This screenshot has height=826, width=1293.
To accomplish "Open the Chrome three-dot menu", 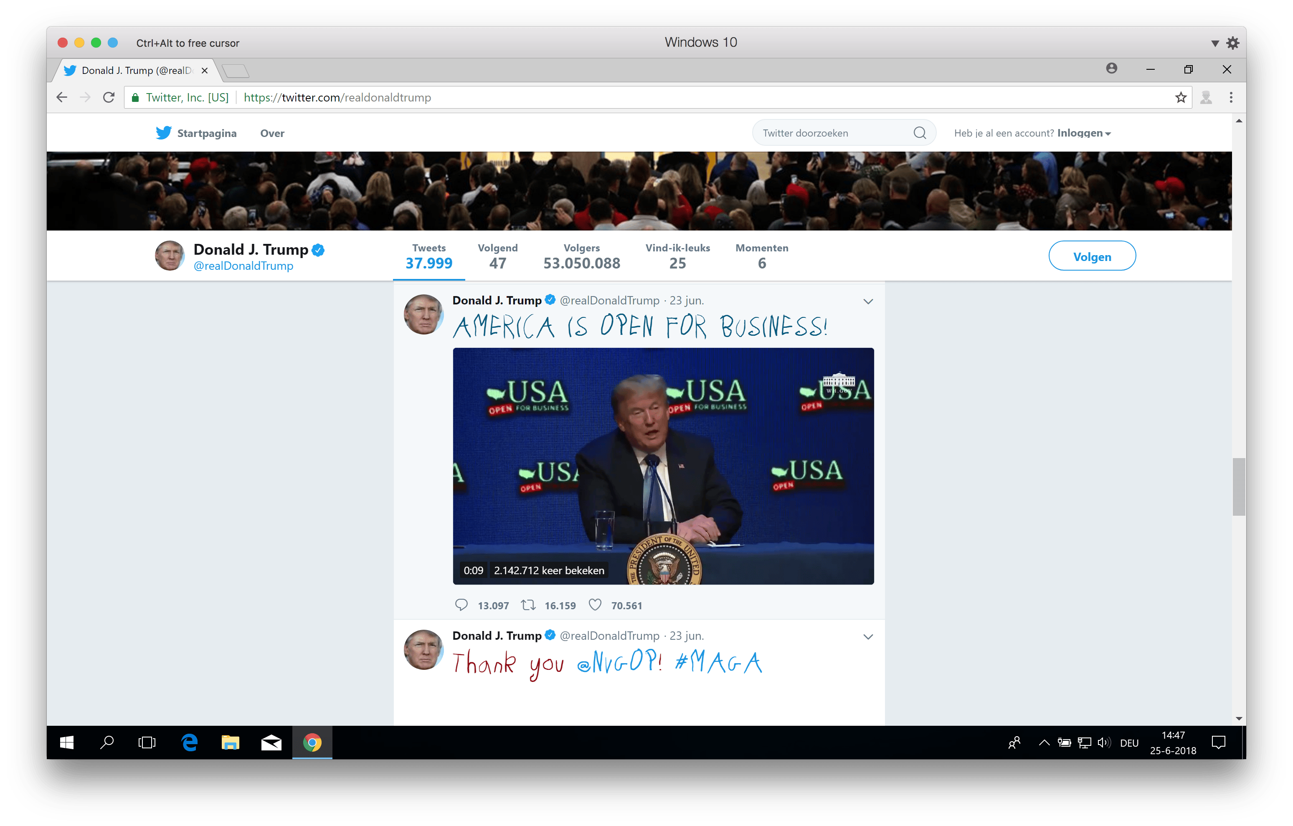I will tap(1231, 97).
